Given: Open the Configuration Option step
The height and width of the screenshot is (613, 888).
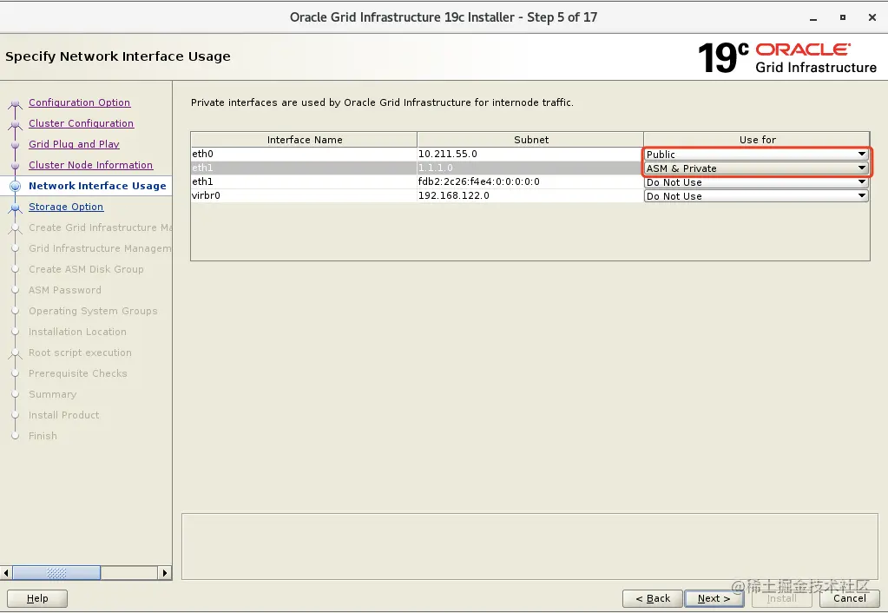Looking at the screenshot, I should 79,102.
